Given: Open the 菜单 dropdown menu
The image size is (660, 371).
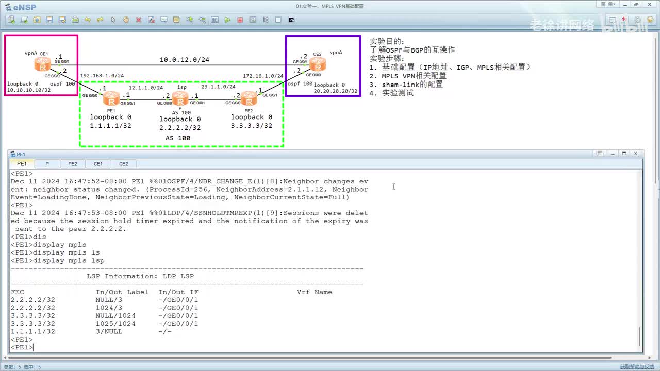Looking at the screenshot, I should 608,4.
